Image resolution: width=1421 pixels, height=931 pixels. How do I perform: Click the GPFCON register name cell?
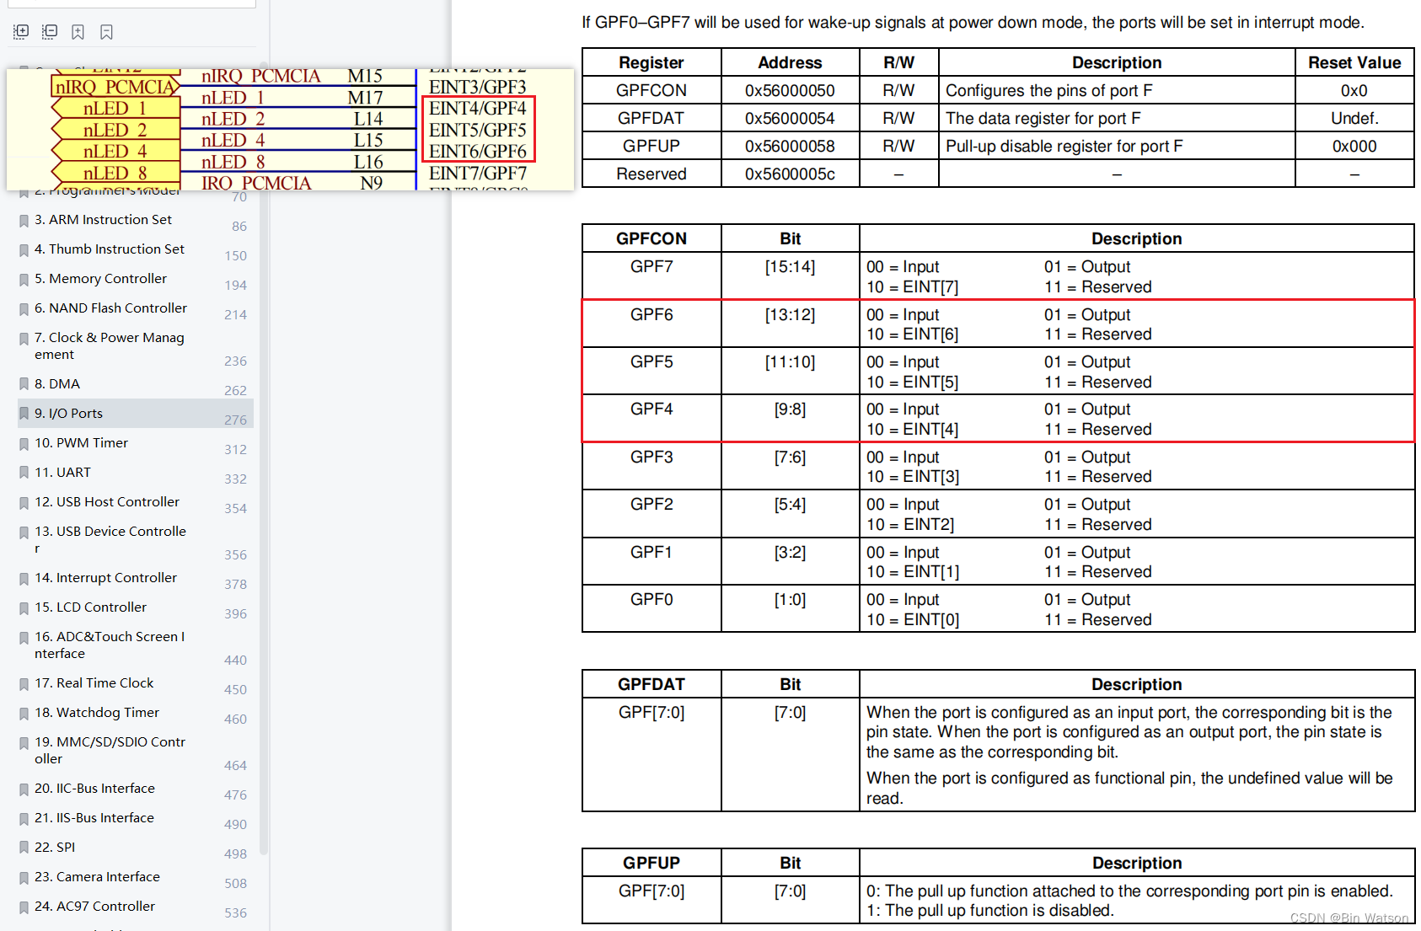pyautogui.click(x=652, y=90)
